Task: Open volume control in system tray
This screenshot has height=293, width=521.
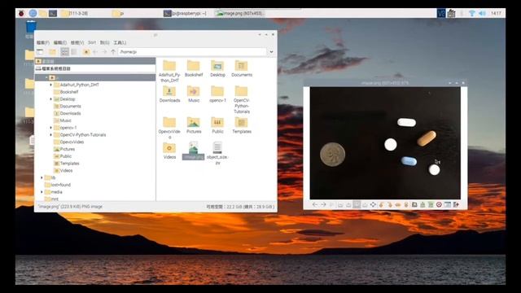Action: (x=483, y=13)
